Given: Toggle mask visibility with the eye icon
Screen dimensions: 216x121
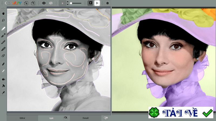Looking at the screenshot, I should 44,3.
